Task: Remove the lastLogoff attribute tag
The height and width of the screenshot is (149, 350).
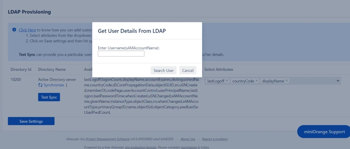Action: click(227, 81)
